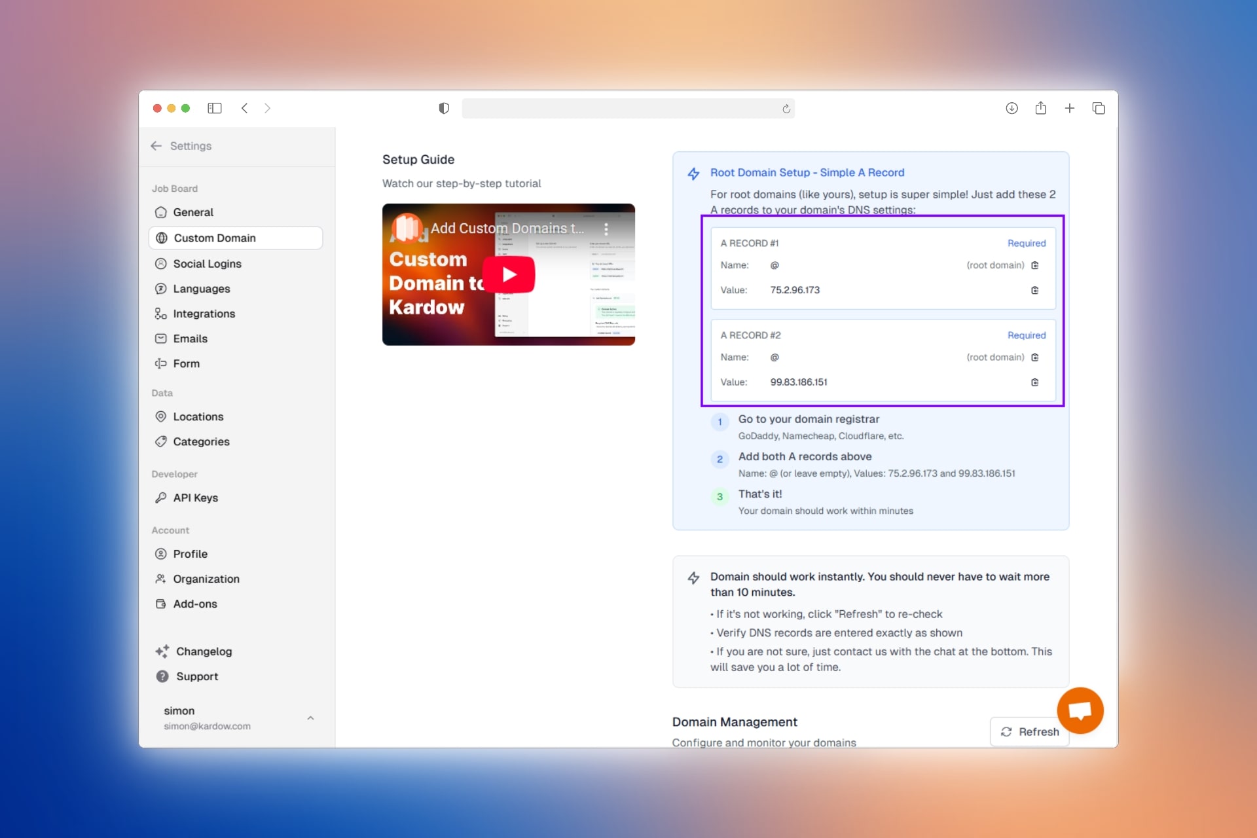
Task: Open the video options three-dot menu
Action: coord(606,229)
